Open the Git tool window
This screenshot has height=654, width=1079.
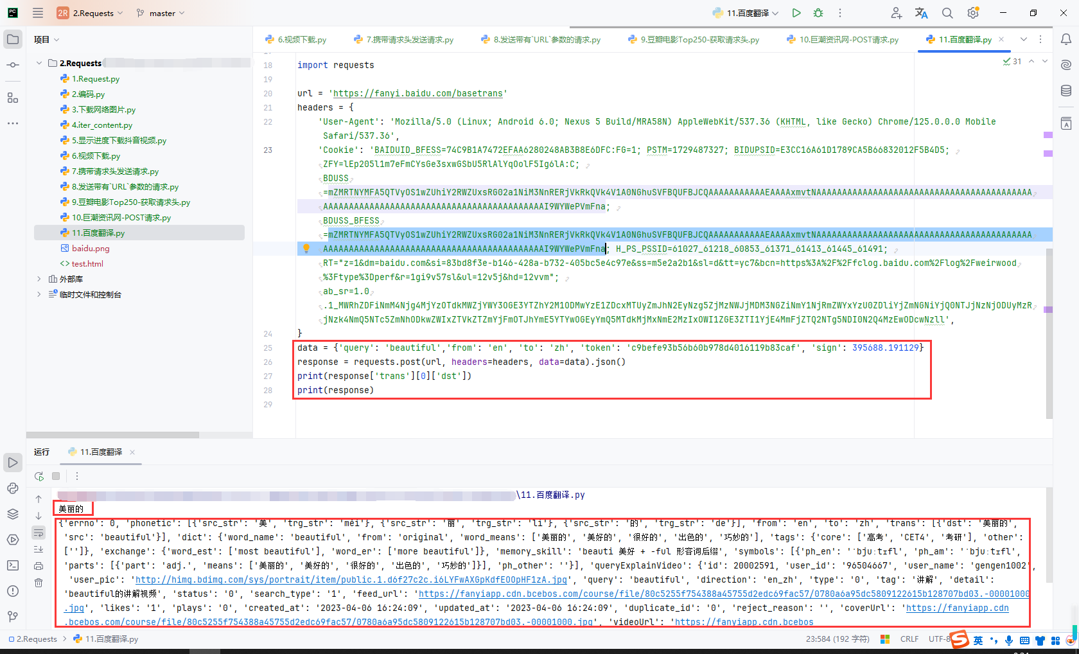click(x=13, y=617)
